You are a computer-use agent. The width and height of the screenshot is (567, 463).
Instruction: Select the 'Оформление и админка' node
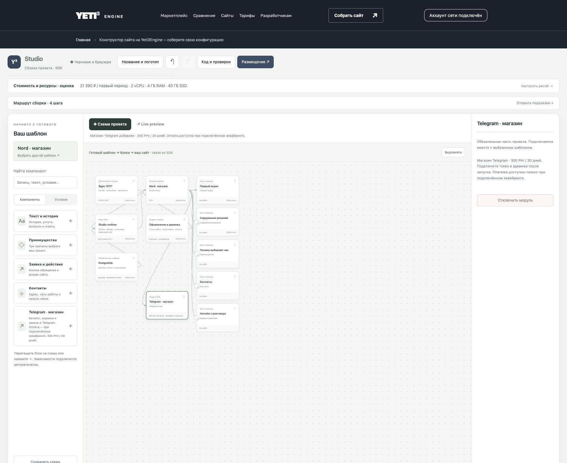pyautogui.click(x=167, y=228)
